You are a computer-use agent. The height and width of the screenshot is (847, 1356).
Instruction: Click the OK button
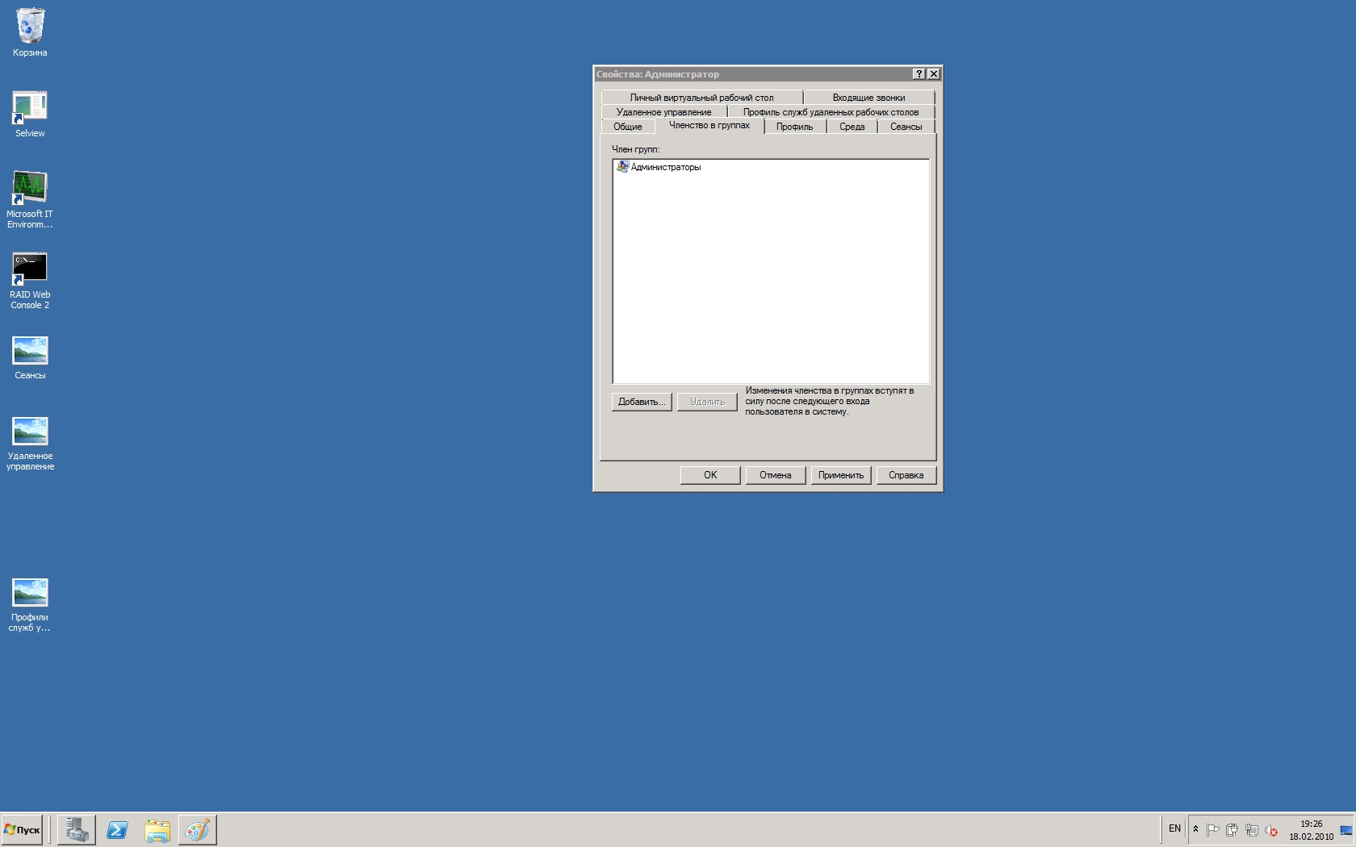(710, 475)
